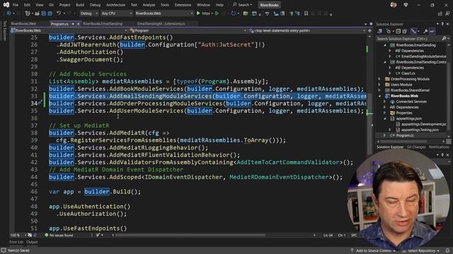
Task: Open the Build menu
Action: coord(80,5)
